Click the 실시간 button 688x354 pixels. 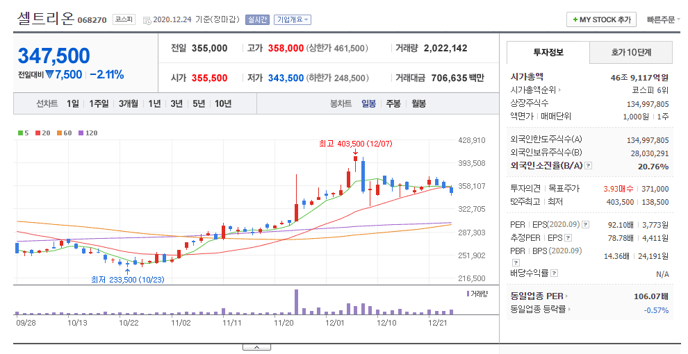coord(257,19)
